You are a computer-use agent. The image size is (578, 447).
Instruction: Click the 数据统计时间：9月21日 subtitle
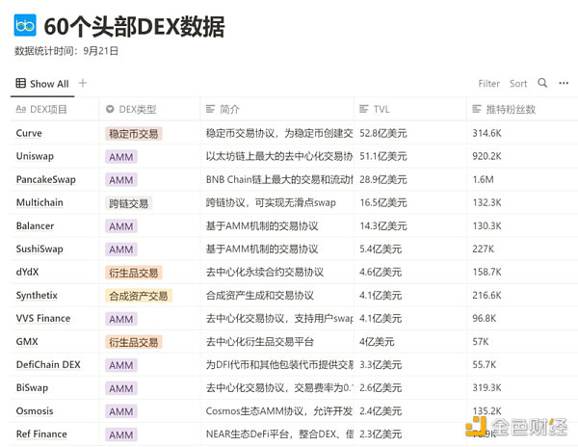coord(66,51)
